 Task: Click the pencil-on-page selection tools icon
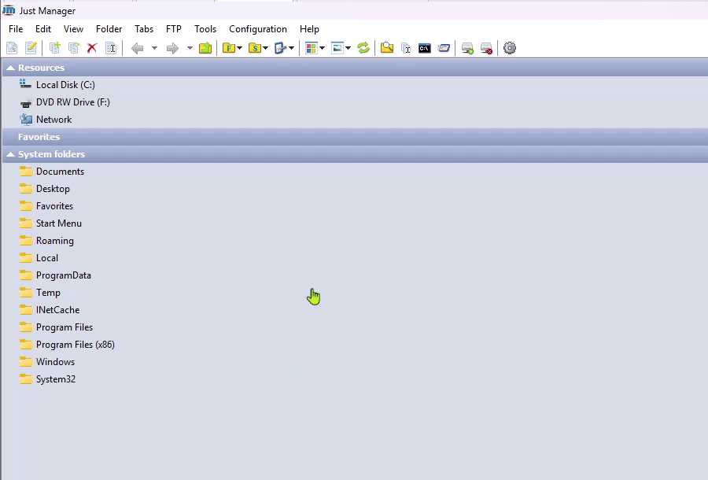click(280, 48)
